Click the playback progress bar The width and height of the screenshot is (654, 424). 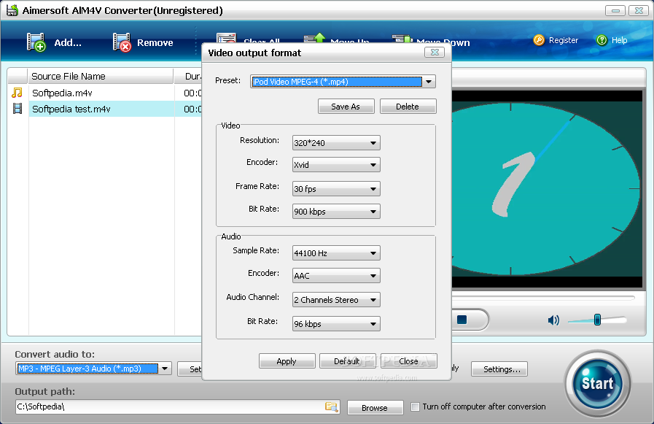(543, 298)
